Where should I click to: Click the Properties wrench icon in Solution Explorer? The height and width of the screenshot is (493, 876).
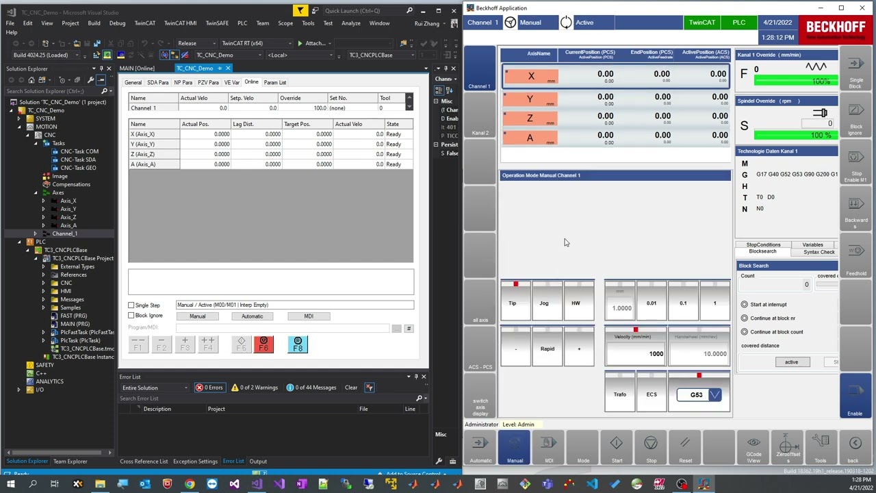[x=90, y=80]
